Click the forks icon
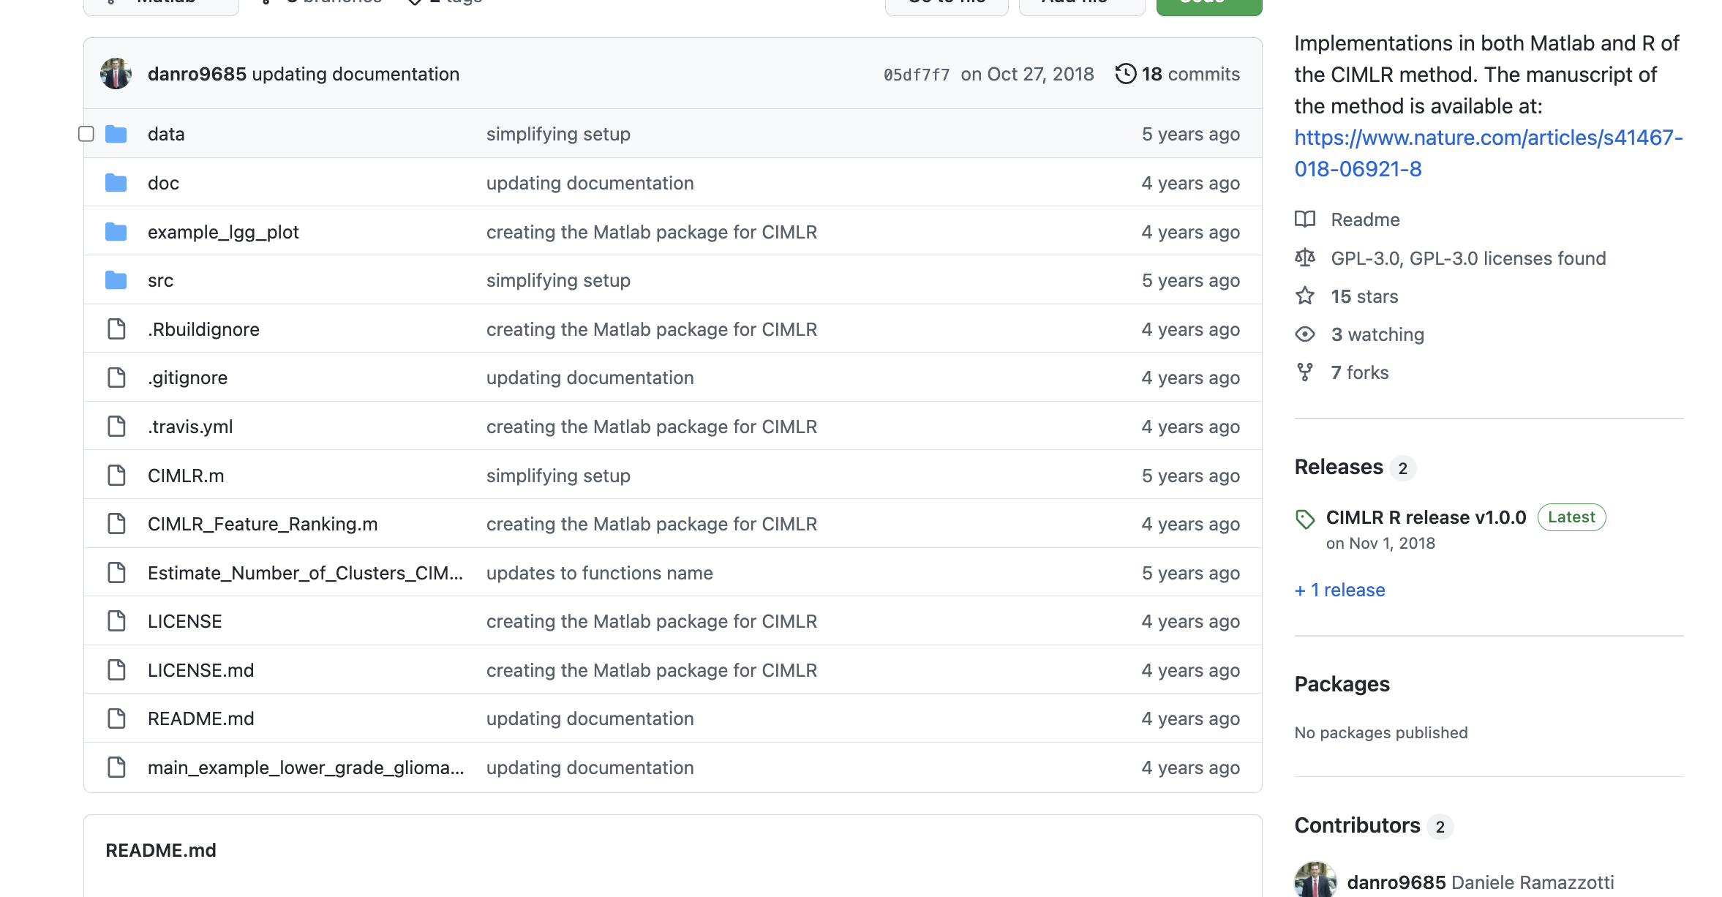This screenshot has height=897, width=1722. tap(1304, 372)
